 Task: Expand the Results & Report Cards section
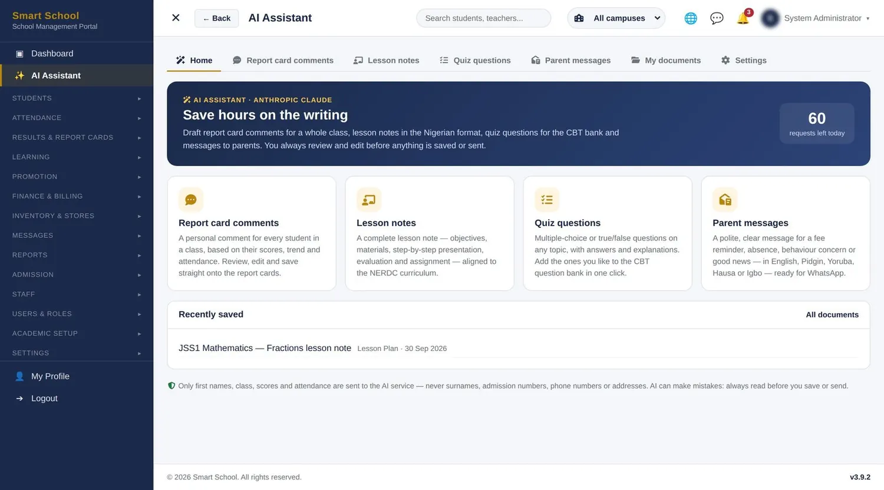77,137
